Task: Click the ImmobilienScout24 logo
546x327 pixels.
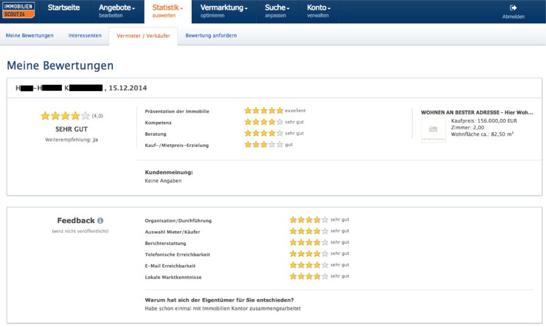Action: point(19,10)
